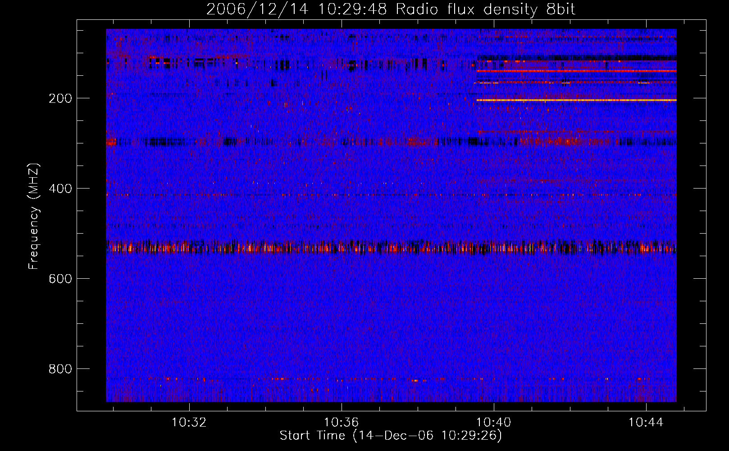Viewport: 729px width, 451px height.
Task: Select the 600 MHz tick label
Action: coord(60,279)
